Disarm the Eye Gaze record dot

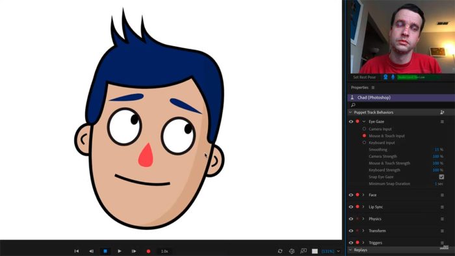pyautogui.click(x=357, y=122)
